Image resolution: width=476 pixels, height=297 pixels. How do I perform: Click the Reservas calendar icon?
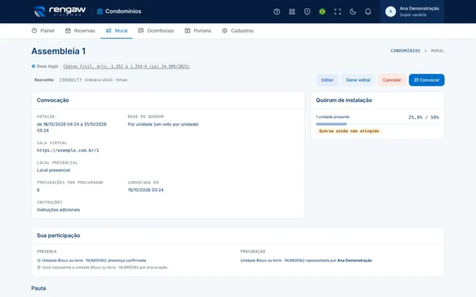pyautogui.click(x=68, y=30)
